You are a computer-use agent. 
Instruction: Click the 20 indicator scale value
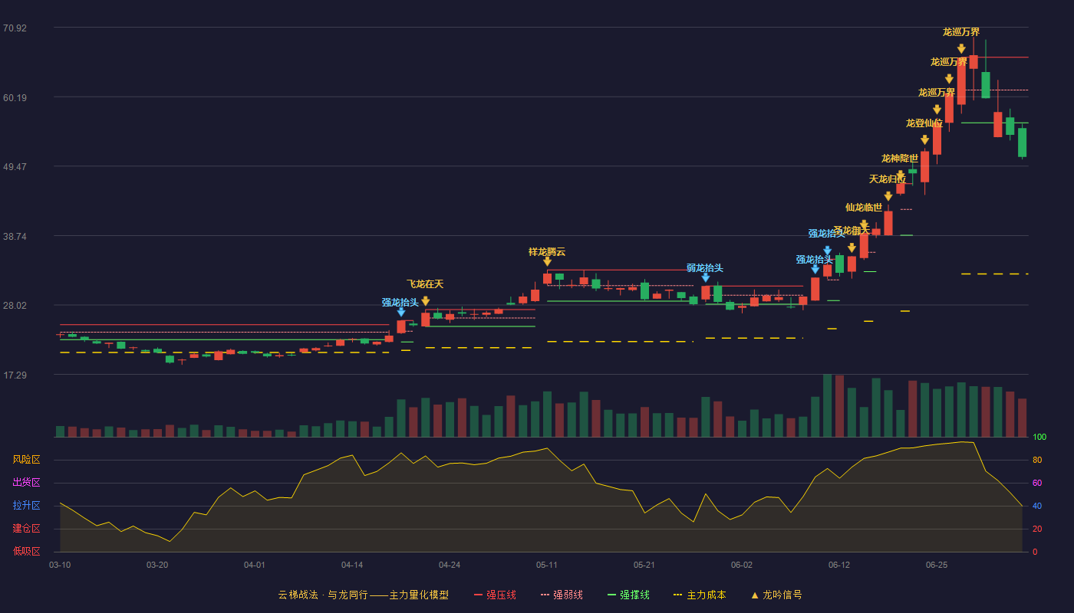(x=1037, y=529)
